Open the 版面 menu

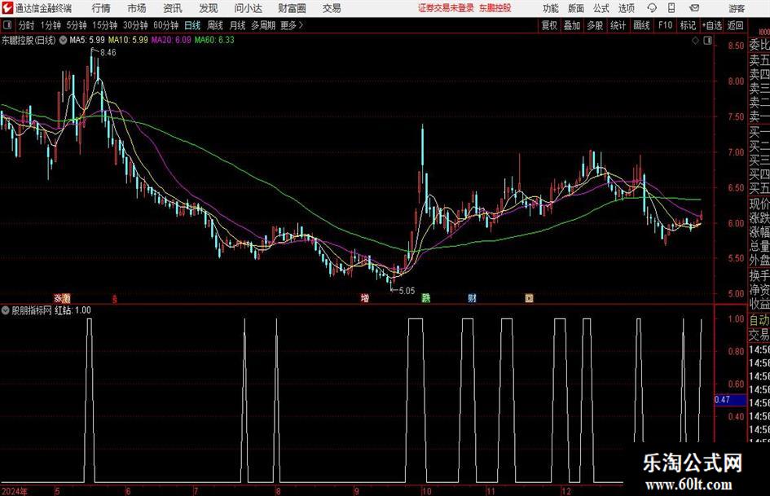click(575, 8)
